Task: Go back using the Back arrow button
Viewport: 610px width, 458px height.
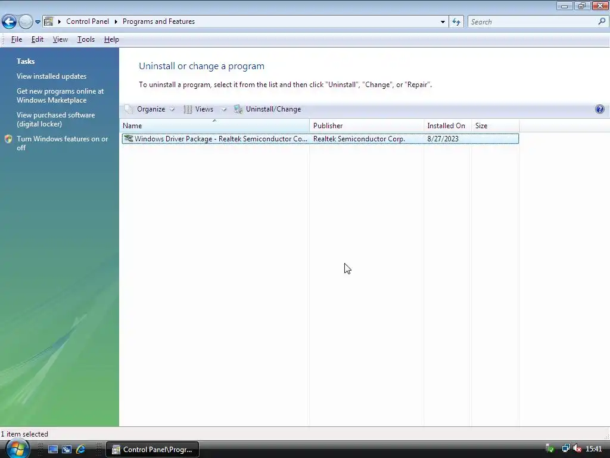Action: (x=9, y=21)
